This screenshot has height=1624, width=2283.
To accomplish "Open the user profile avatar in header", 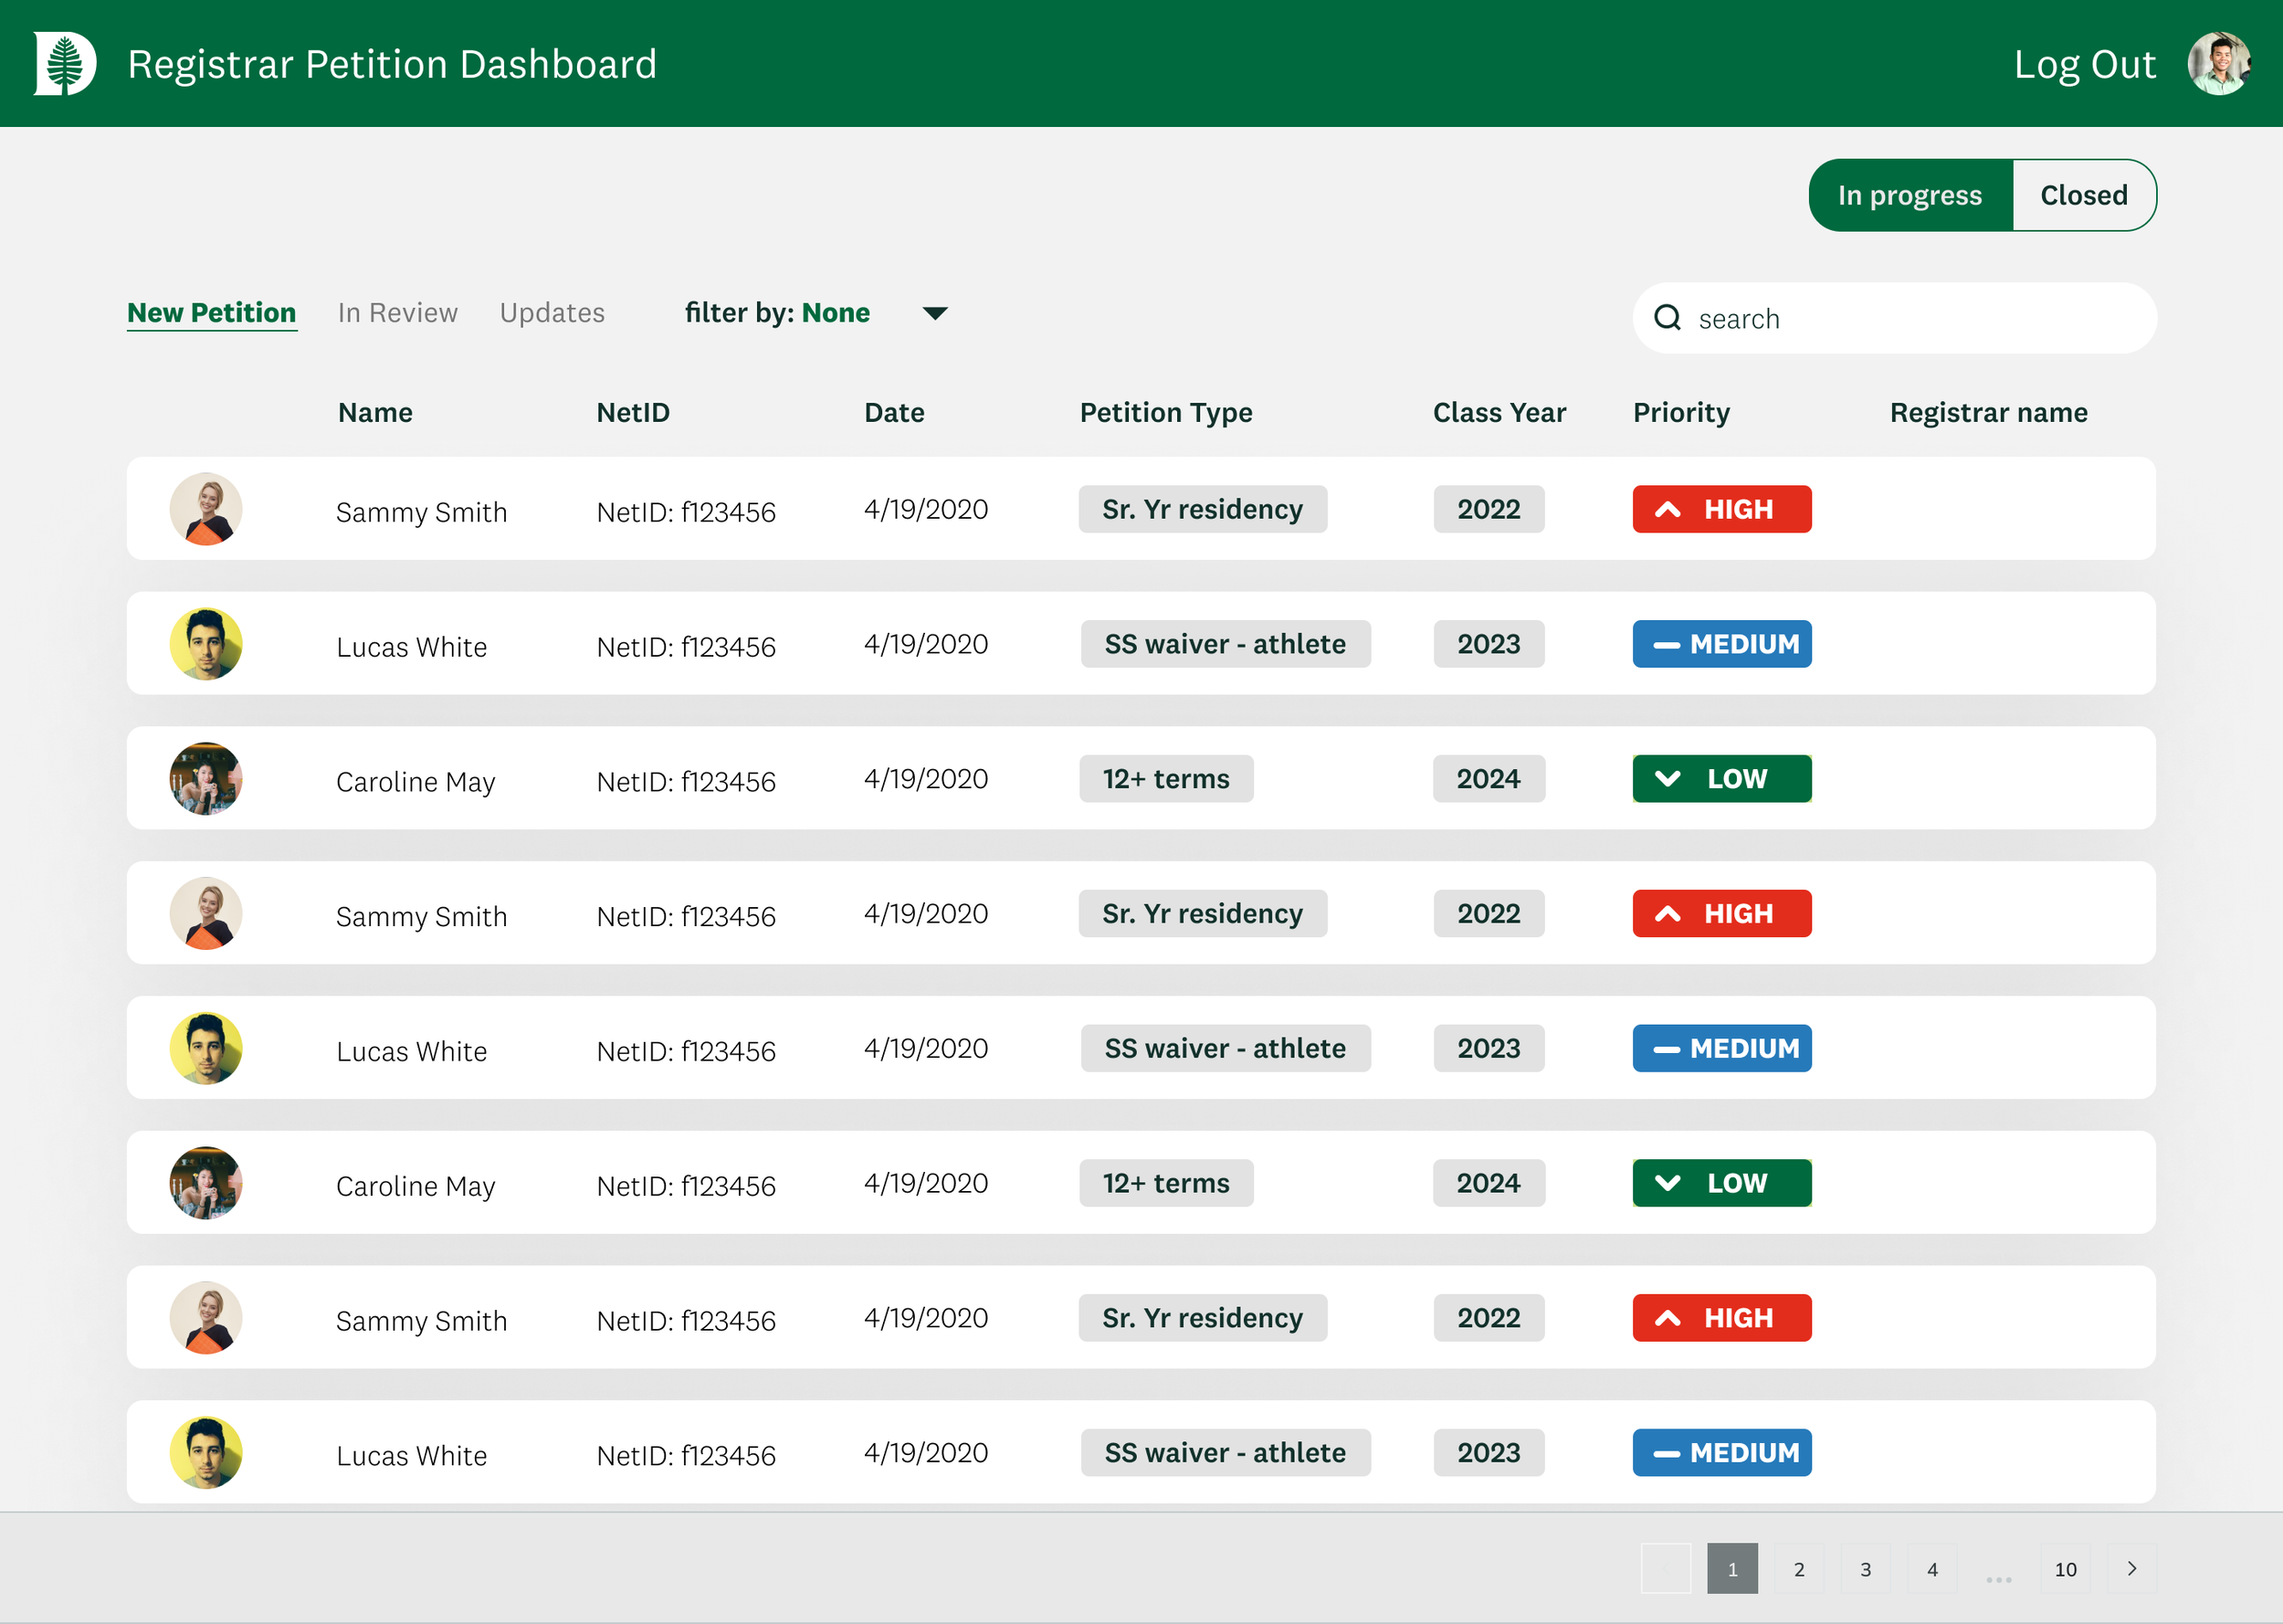I will [2218, 63].
